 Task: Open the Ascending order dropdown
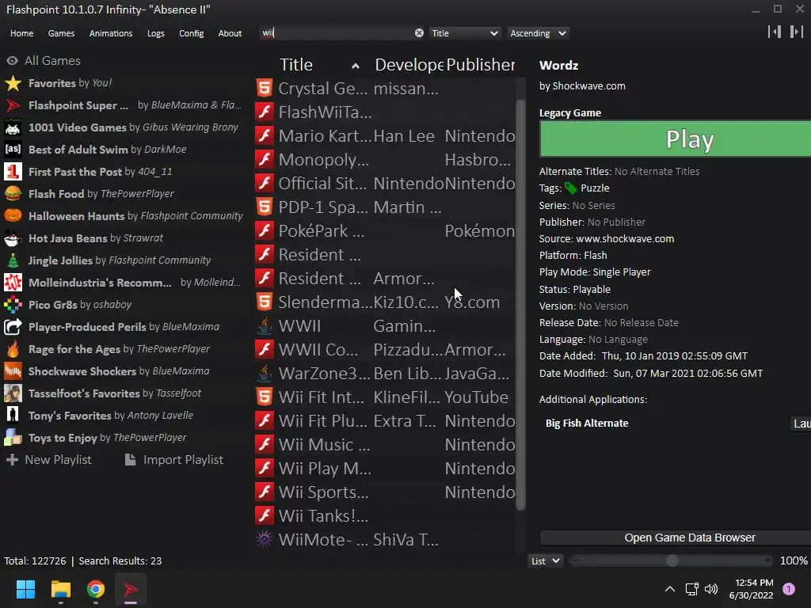538,33
